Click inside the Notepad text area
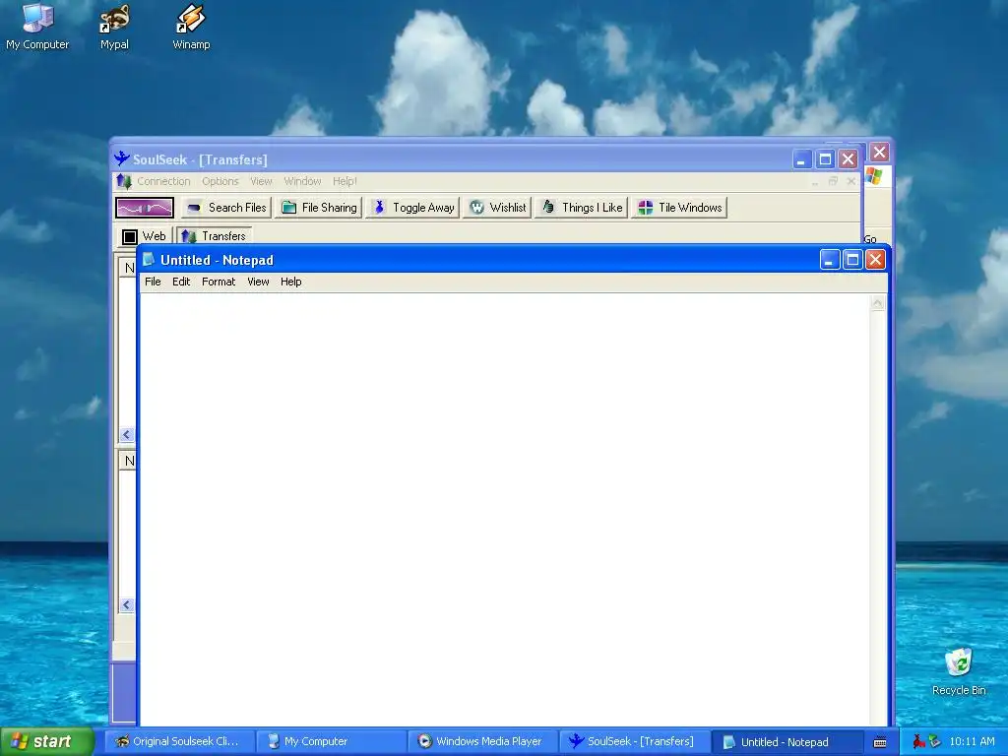This screenshot has height=756, width=1008. tap(505, 509)
